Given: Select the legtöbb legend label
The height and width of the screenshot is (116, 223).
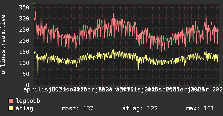Looking at the screenshot, I should point(28,101).
